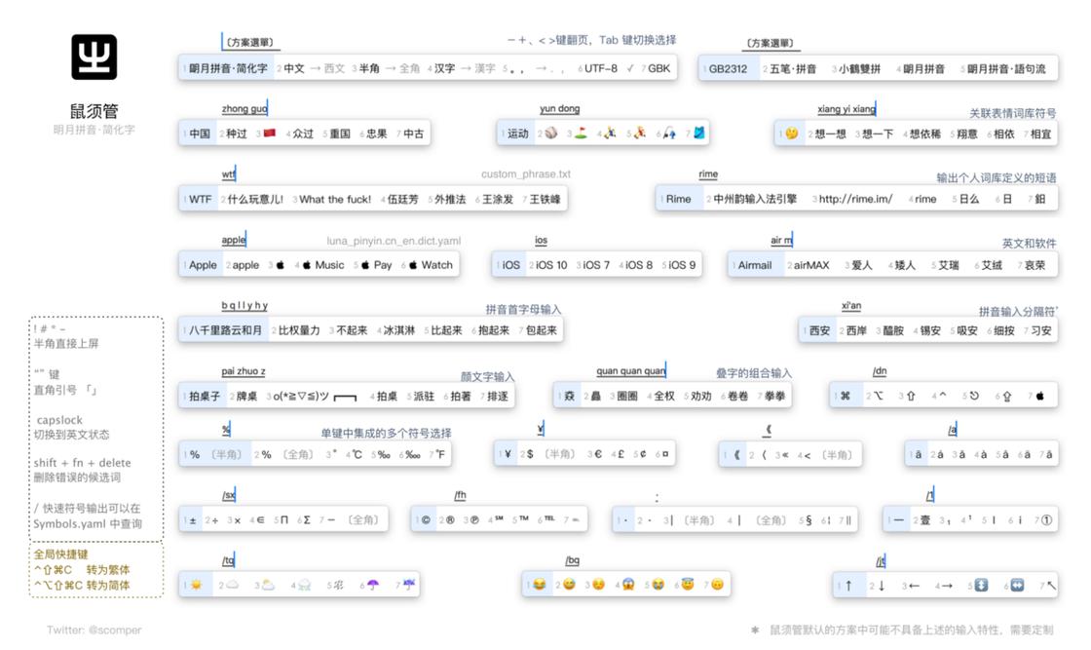Select the 森 candidate under quan quan quan

pos(569,396)
